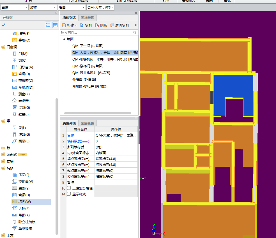Screen dimensions: 276x238
Task: Switch navigation tree to panel view icon
Action: click(55, 25)
